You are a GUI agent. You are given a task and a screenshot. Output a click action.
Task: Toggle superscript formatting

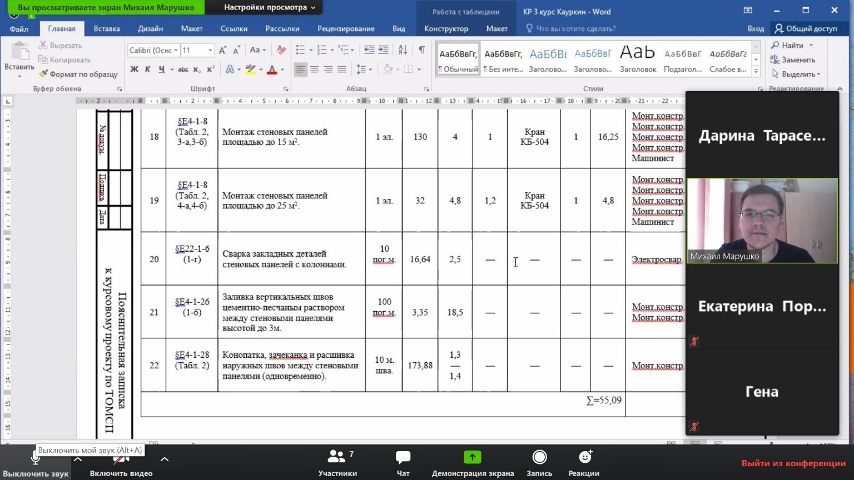[210, 69]
